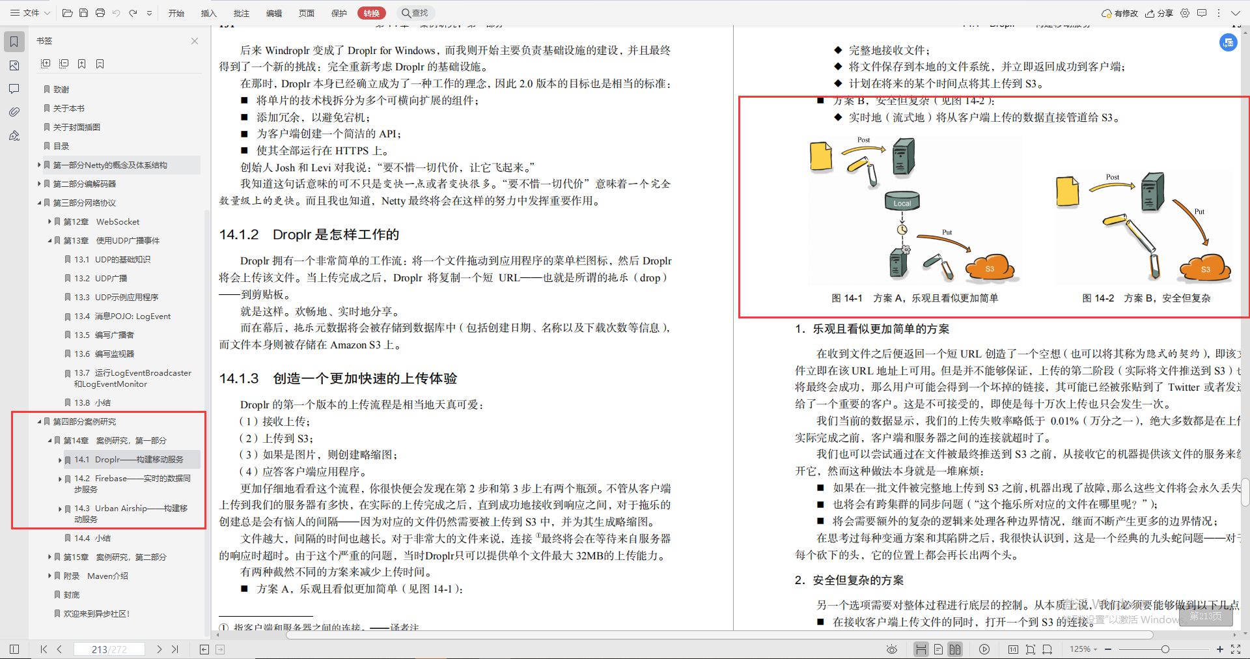
Task: Click the print icon in the toolbar
Action: tap(100, 13)
